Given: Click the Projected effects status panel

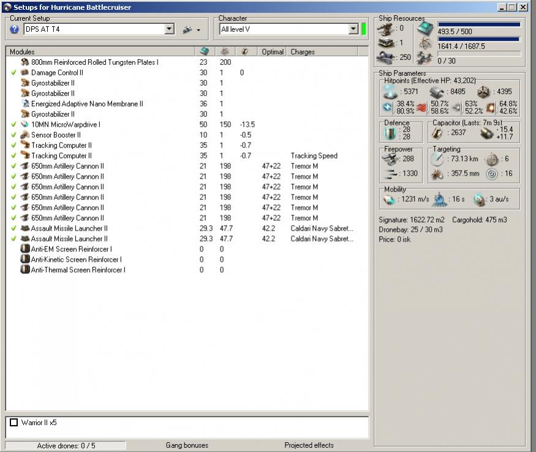Looking at the screenshot, I should (309, 445).
